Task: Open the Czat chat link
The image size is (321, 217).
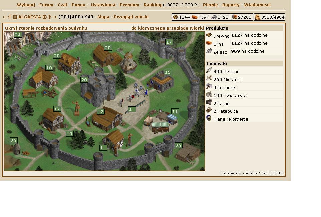Action: point(63,5)
